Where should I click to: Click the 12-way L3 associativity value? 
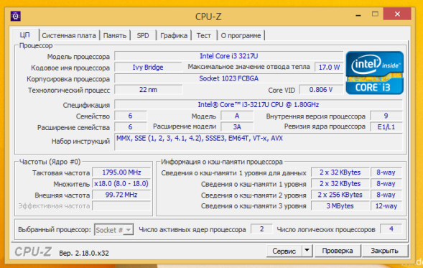coord(386,206)
